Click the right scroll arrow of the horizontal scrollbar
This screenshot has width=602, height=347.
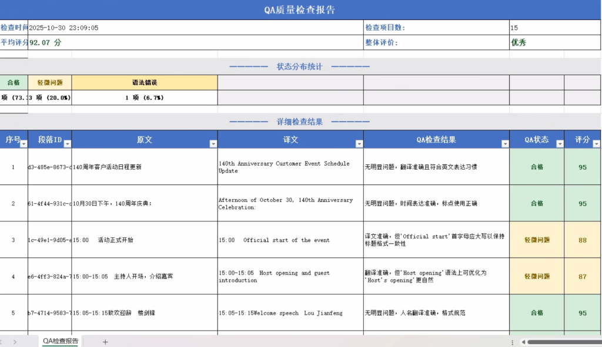click(600, 342)
